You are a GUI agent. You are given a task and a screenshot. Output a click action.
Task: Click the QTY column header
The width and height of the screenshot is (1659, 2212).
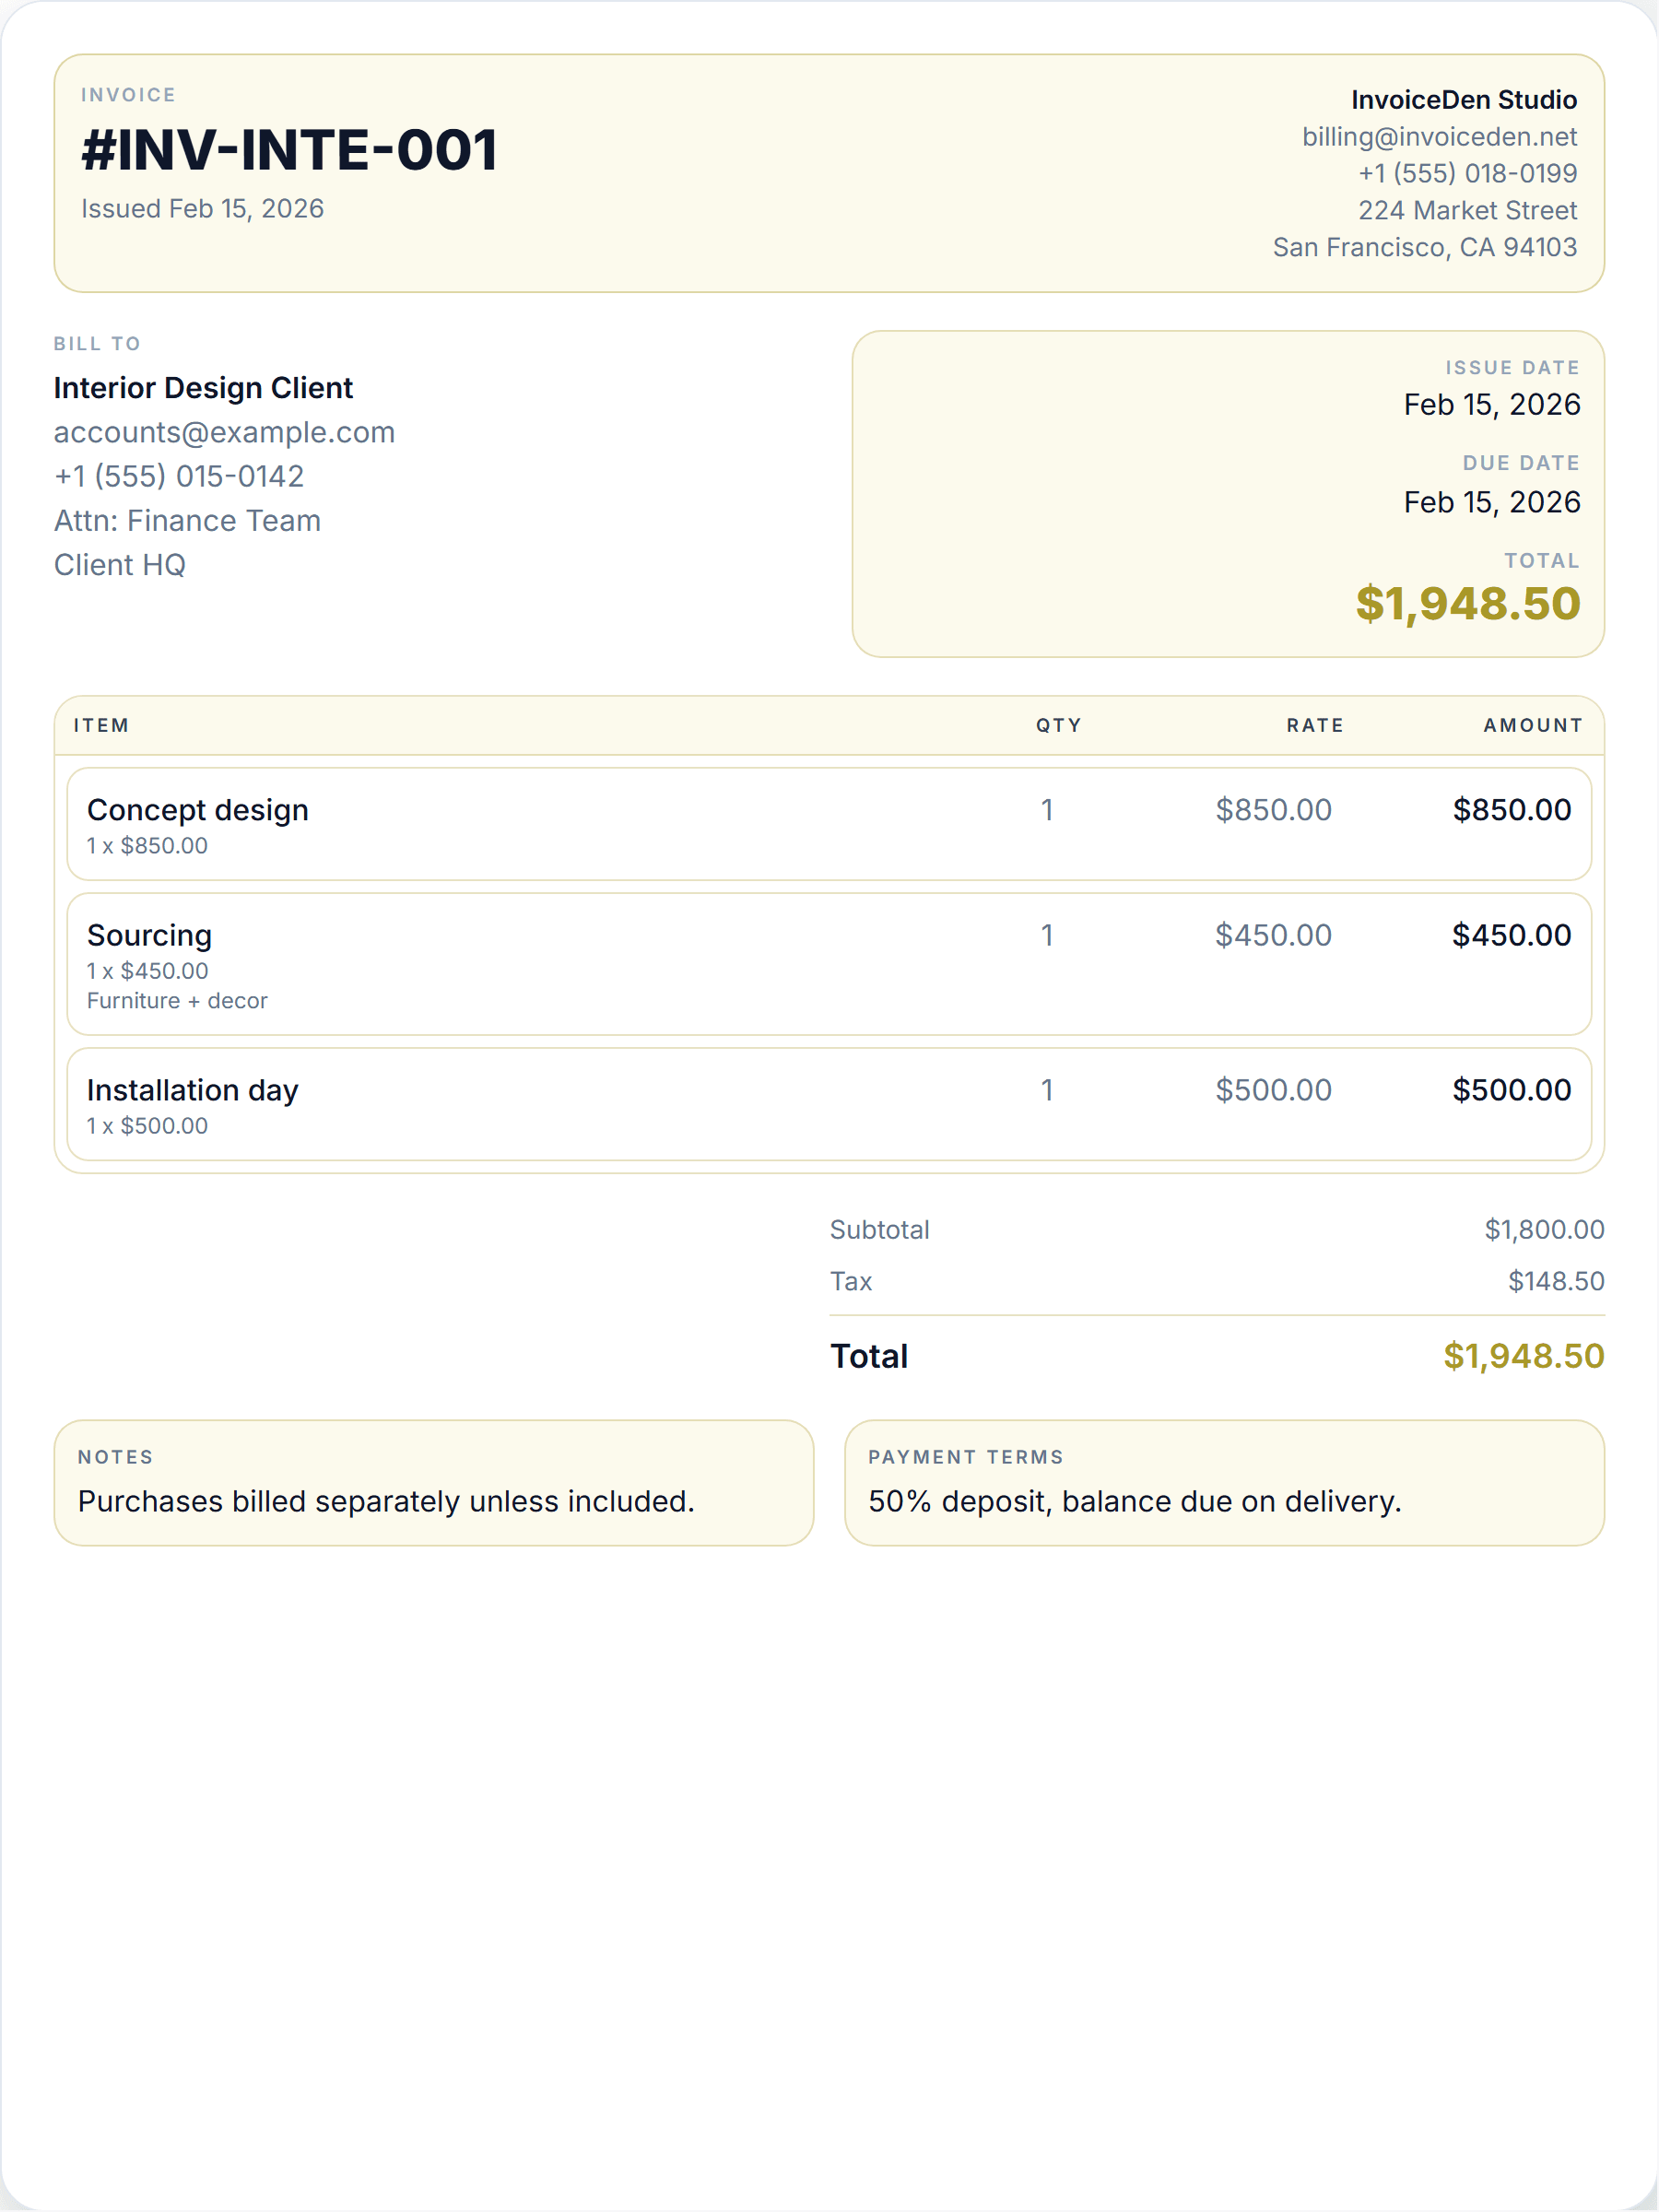tap(1058, 725)
